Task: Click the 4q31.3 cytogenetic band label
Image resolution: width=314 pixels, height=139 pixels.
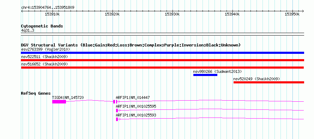Action: click(27, 30)
